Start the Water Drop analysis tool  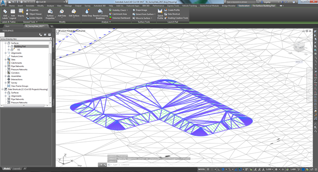pyautogui.click(x=87, y=12)
